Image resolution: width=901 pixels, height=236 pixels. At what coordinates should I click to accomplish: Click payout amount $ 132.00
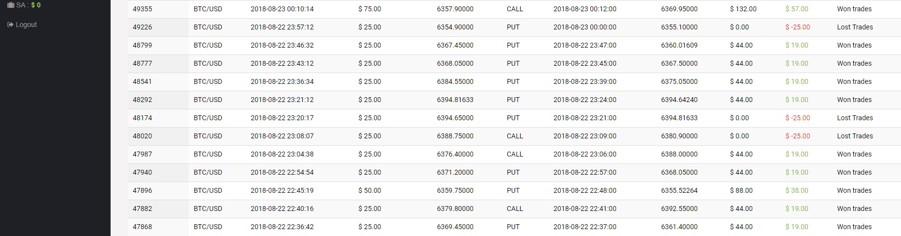(x=743, y=9)
